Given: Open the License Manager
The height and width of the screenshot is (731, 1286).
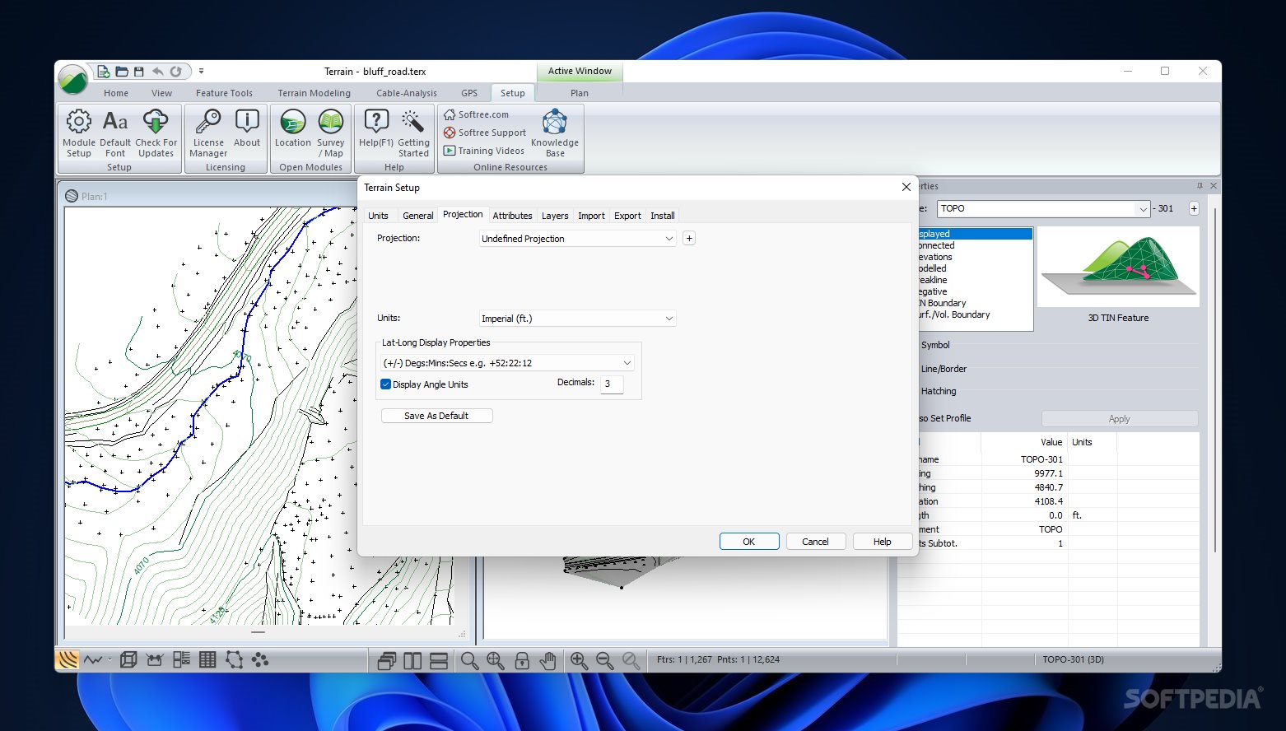Looking at the screenshot, I should [208, 133].
